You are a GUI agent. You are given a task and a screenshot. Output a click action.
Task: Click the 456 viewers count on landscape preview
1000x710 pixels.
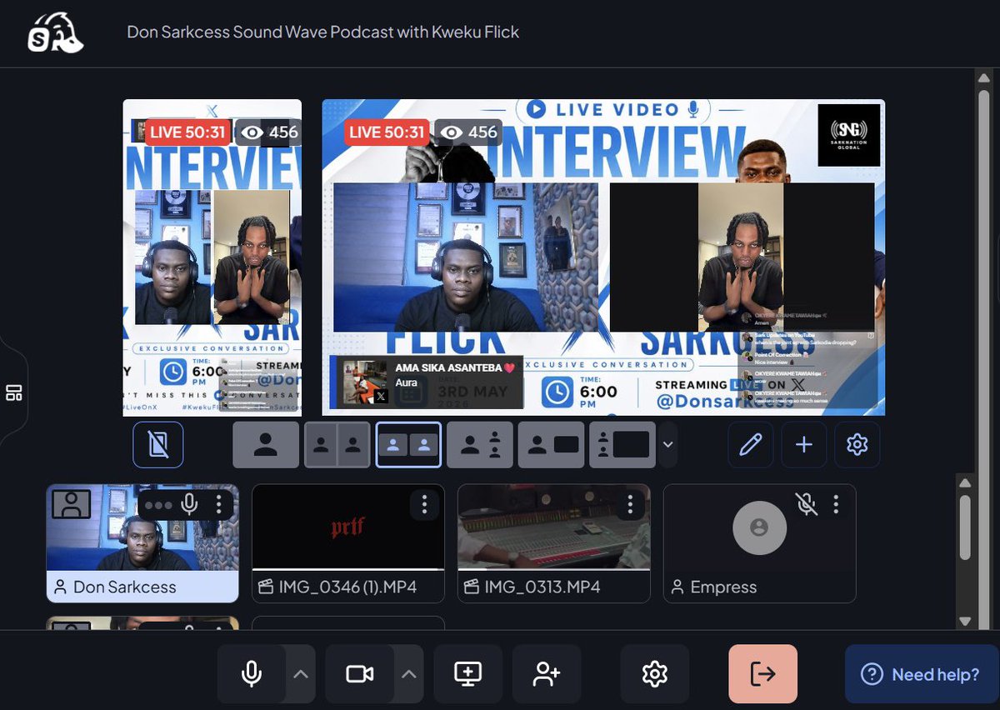[469, 132]
